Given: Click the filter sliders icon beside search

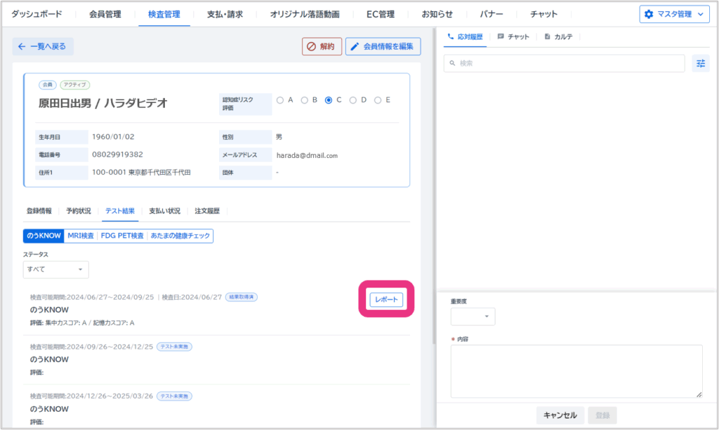Looking at the screenshot, I should coord(700,63).
